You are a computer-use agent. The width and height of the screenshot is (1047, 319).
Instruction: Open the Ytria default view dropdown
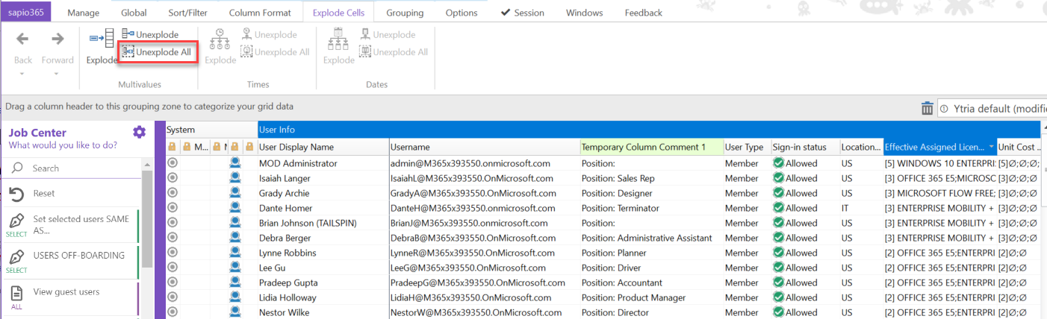click(992, 109)
